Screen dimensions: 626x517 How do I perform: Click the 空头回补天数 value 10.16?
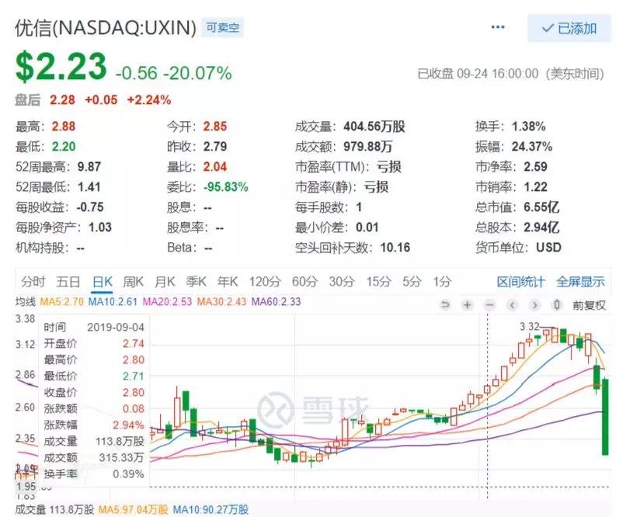395,248
